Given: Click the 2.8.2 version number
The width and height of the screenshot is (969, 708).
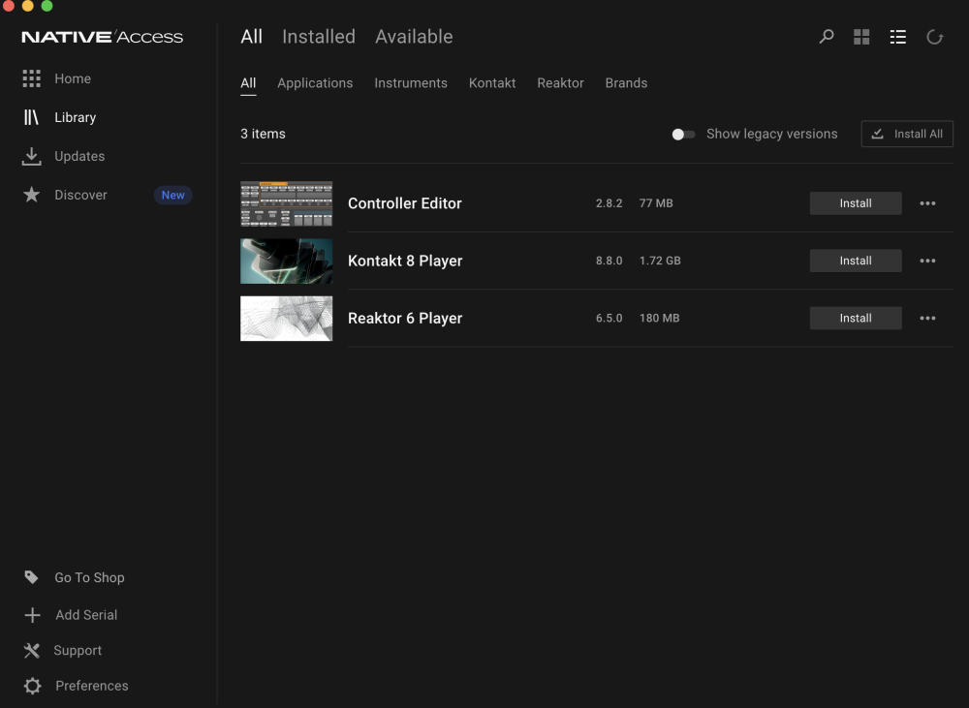Looking at the screenshot, I should click(609, 203).
